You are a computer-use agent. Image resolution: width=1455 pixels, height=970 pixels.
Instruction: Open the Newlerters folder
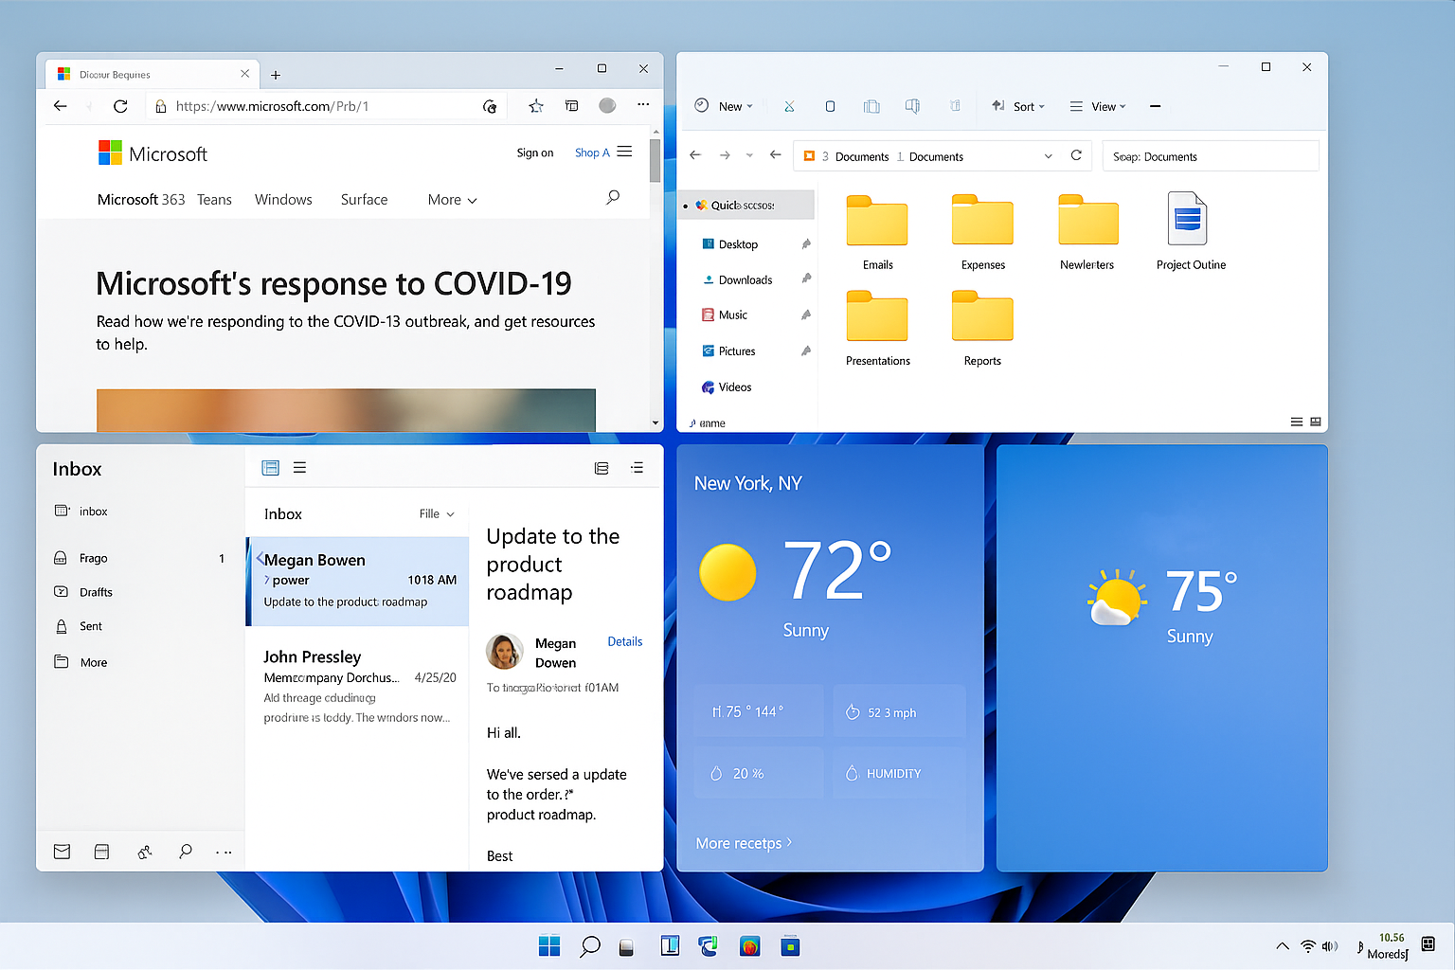click(x=1087, y=233)
